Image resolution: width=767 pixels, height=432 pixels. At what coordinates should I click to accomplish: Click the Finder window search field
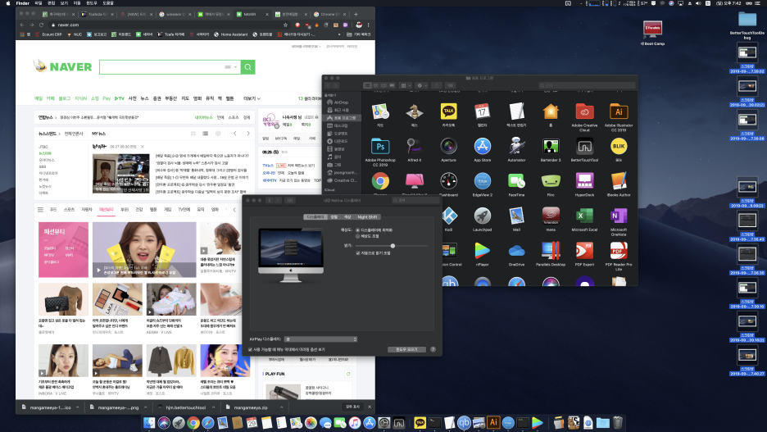pyautogui.click(x=587, y=85)
